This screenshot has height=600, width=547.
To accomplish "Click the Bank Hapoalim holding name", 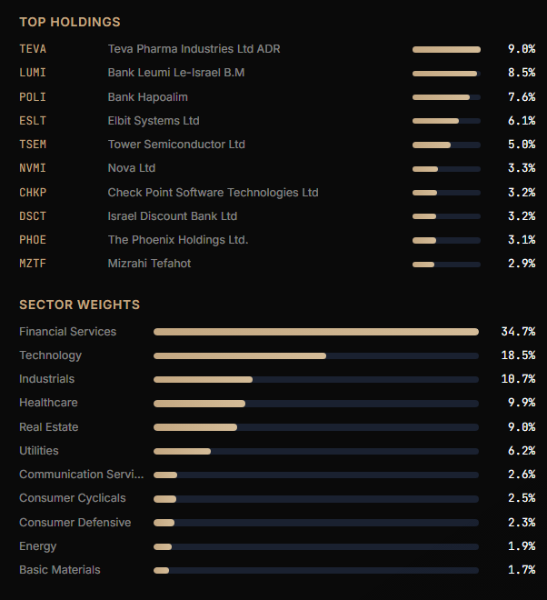I will (147, 96).
